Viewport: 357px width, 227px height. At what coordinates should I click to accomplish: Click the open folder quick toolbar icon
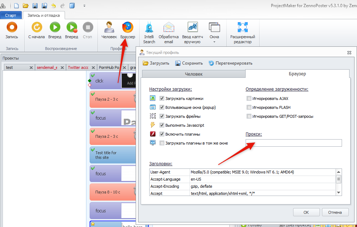click(x=25, y=5)
